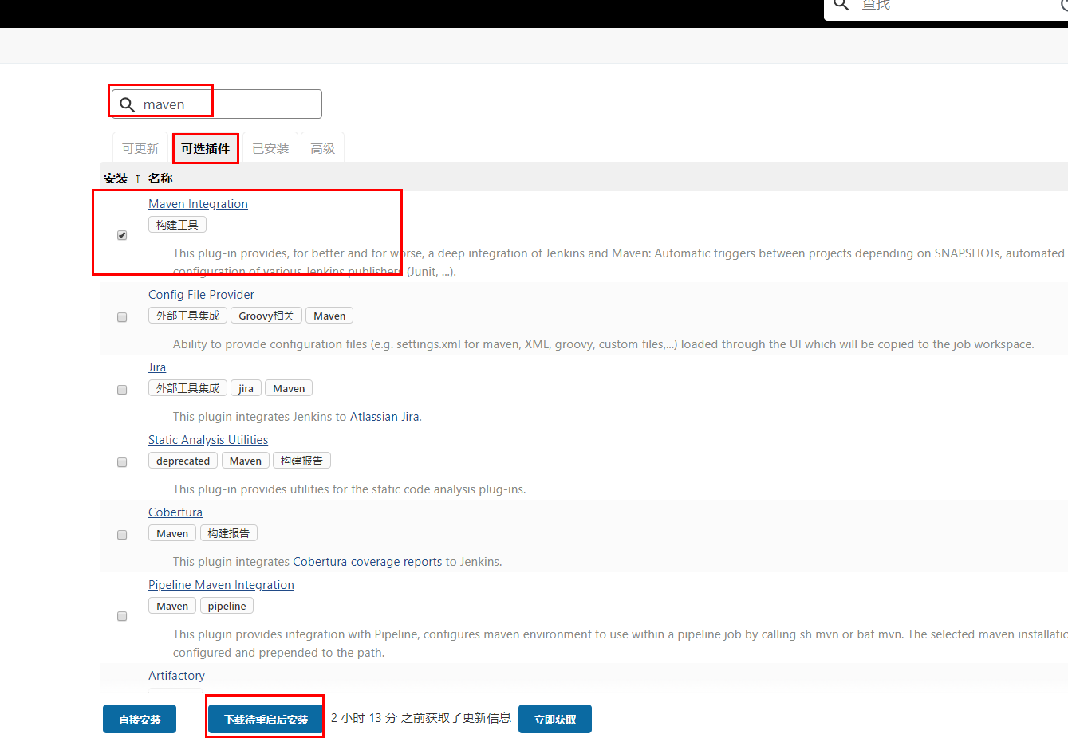Open the Artifactory plugin link
The width and height of the screenshot is (1068, 742).
(176, 676)
